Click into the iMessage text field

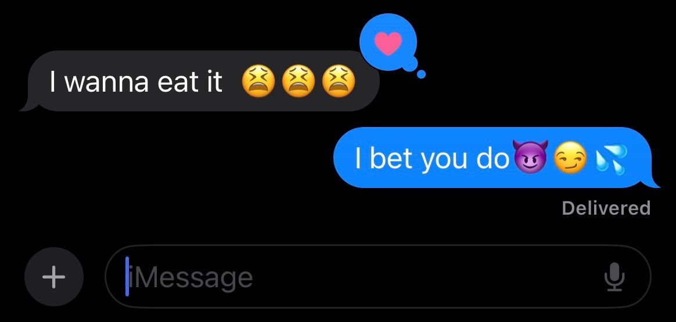(x=377, y=276)
